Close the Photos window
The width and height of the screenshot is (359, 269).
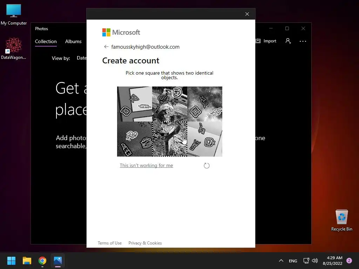(x=303, y=28)
